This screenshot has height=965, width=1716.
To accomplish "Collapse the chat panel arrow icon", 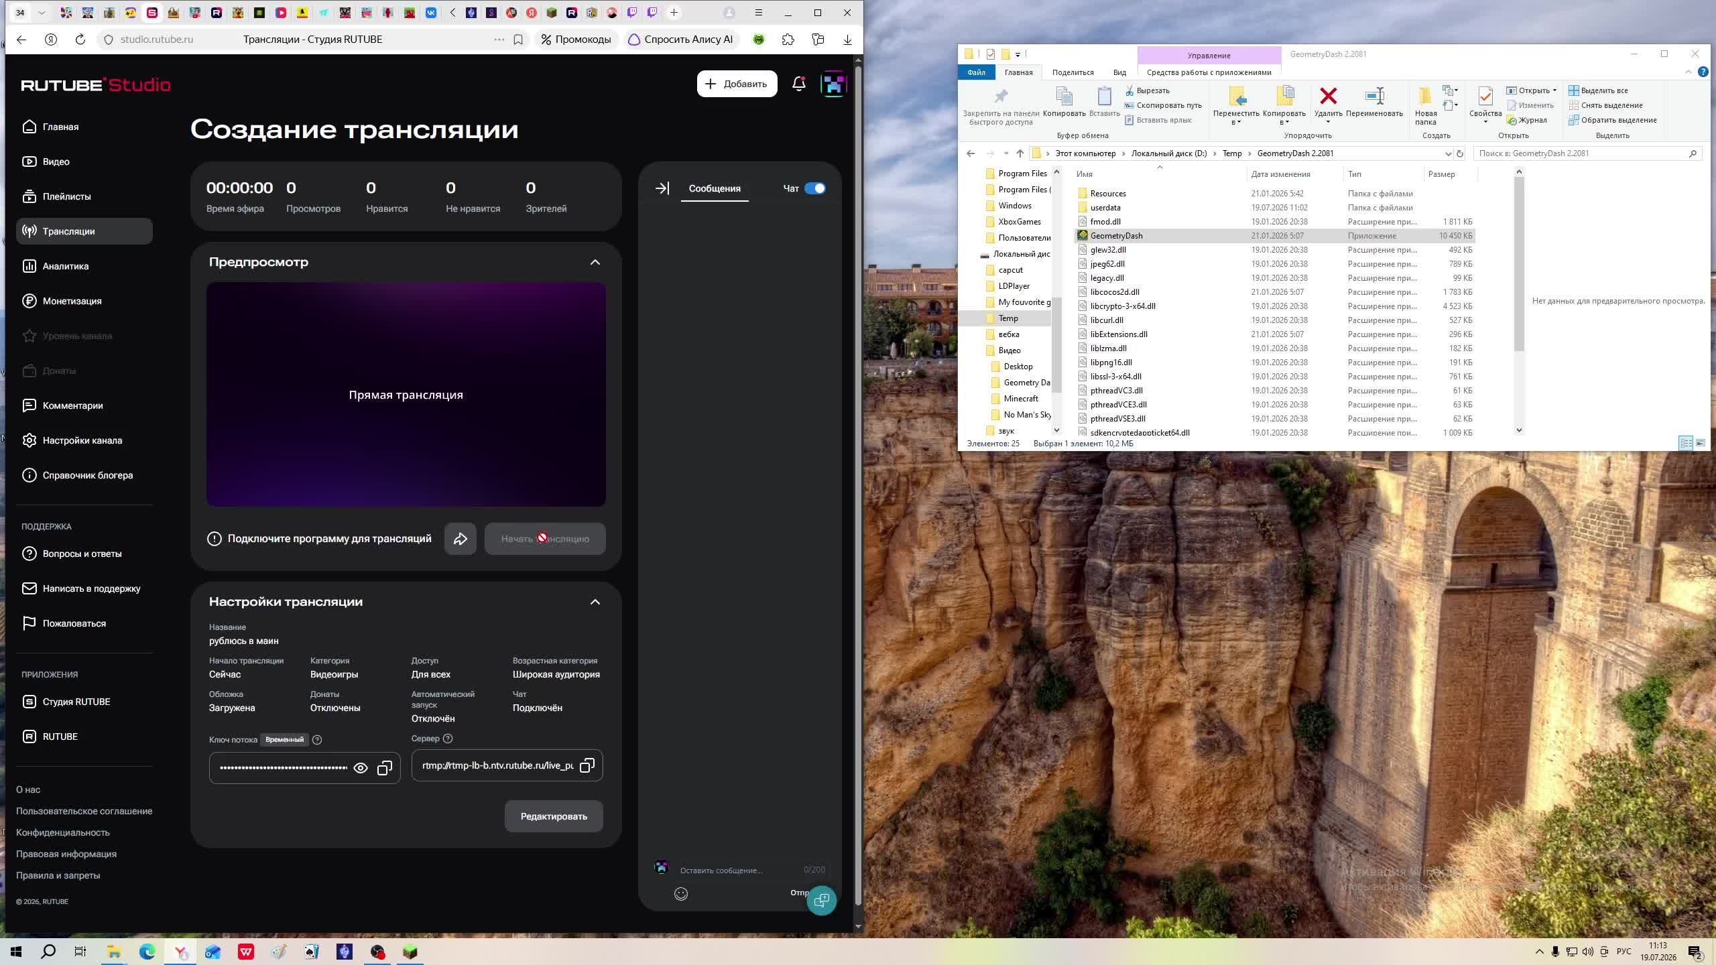I will pos(662,188).
